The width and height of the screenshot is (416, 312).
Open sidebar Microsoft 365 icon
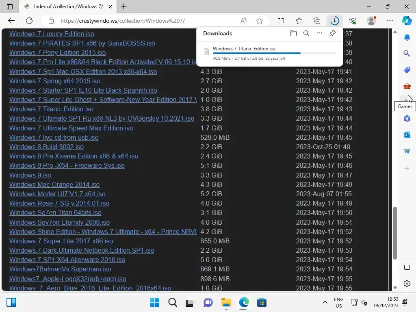click(x=407, y=119)
